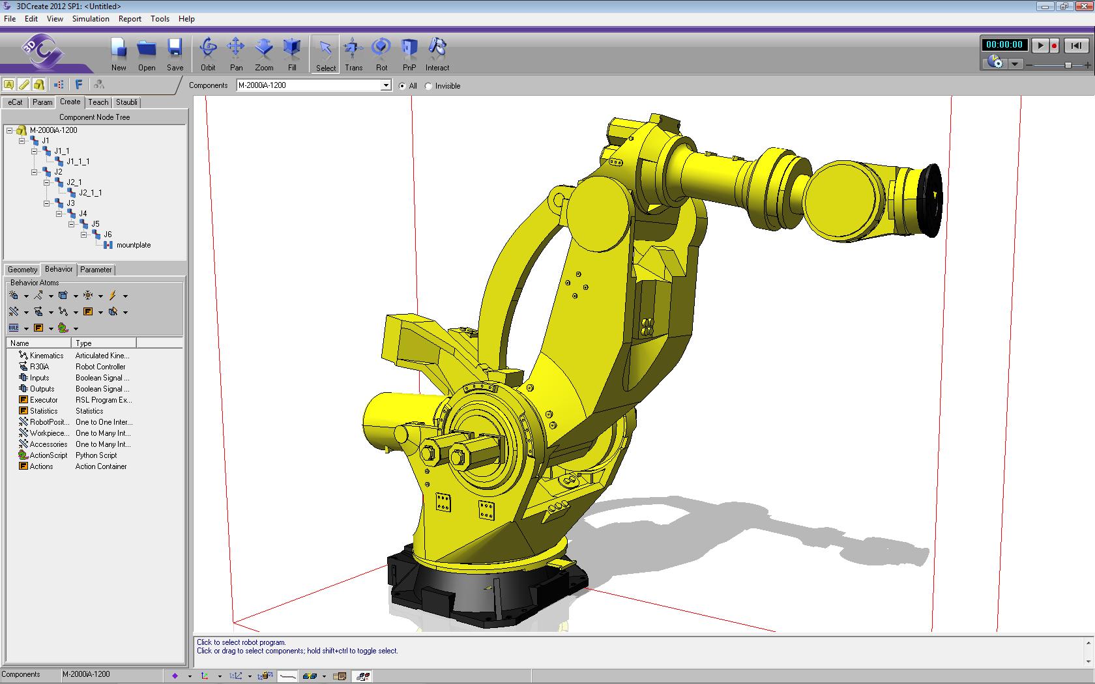Screen dimensions: 1095x684
Task: Collapse the J6 tree node
Action: 84,235
